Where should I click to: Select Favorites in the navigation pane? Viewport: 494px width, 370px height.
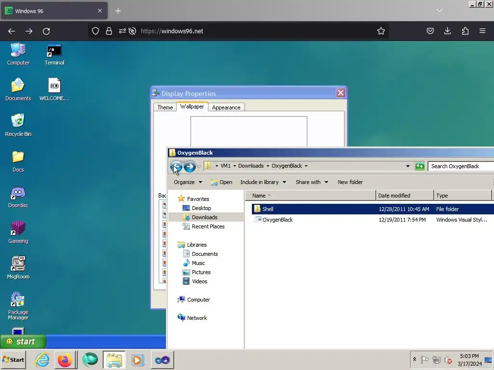(193, 199)
